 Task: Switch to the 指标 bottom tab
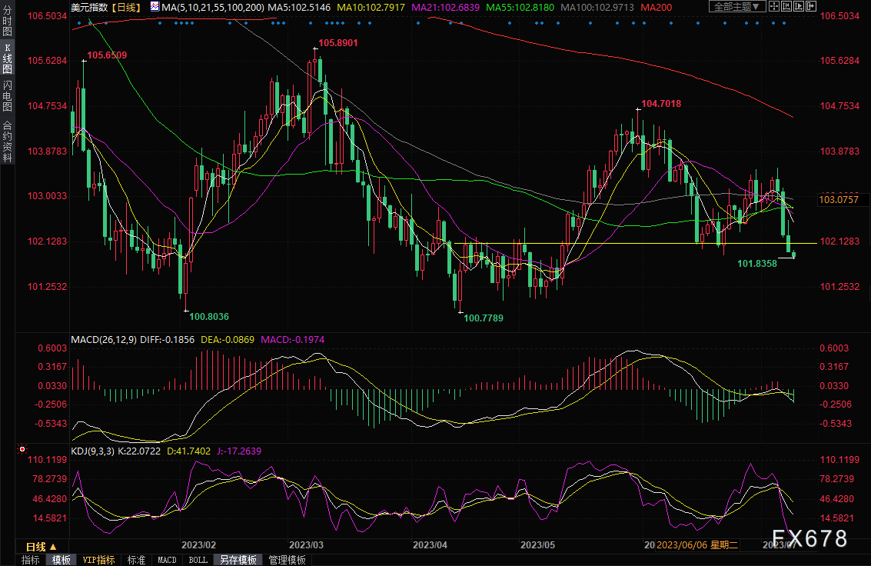tap(31, 560)
